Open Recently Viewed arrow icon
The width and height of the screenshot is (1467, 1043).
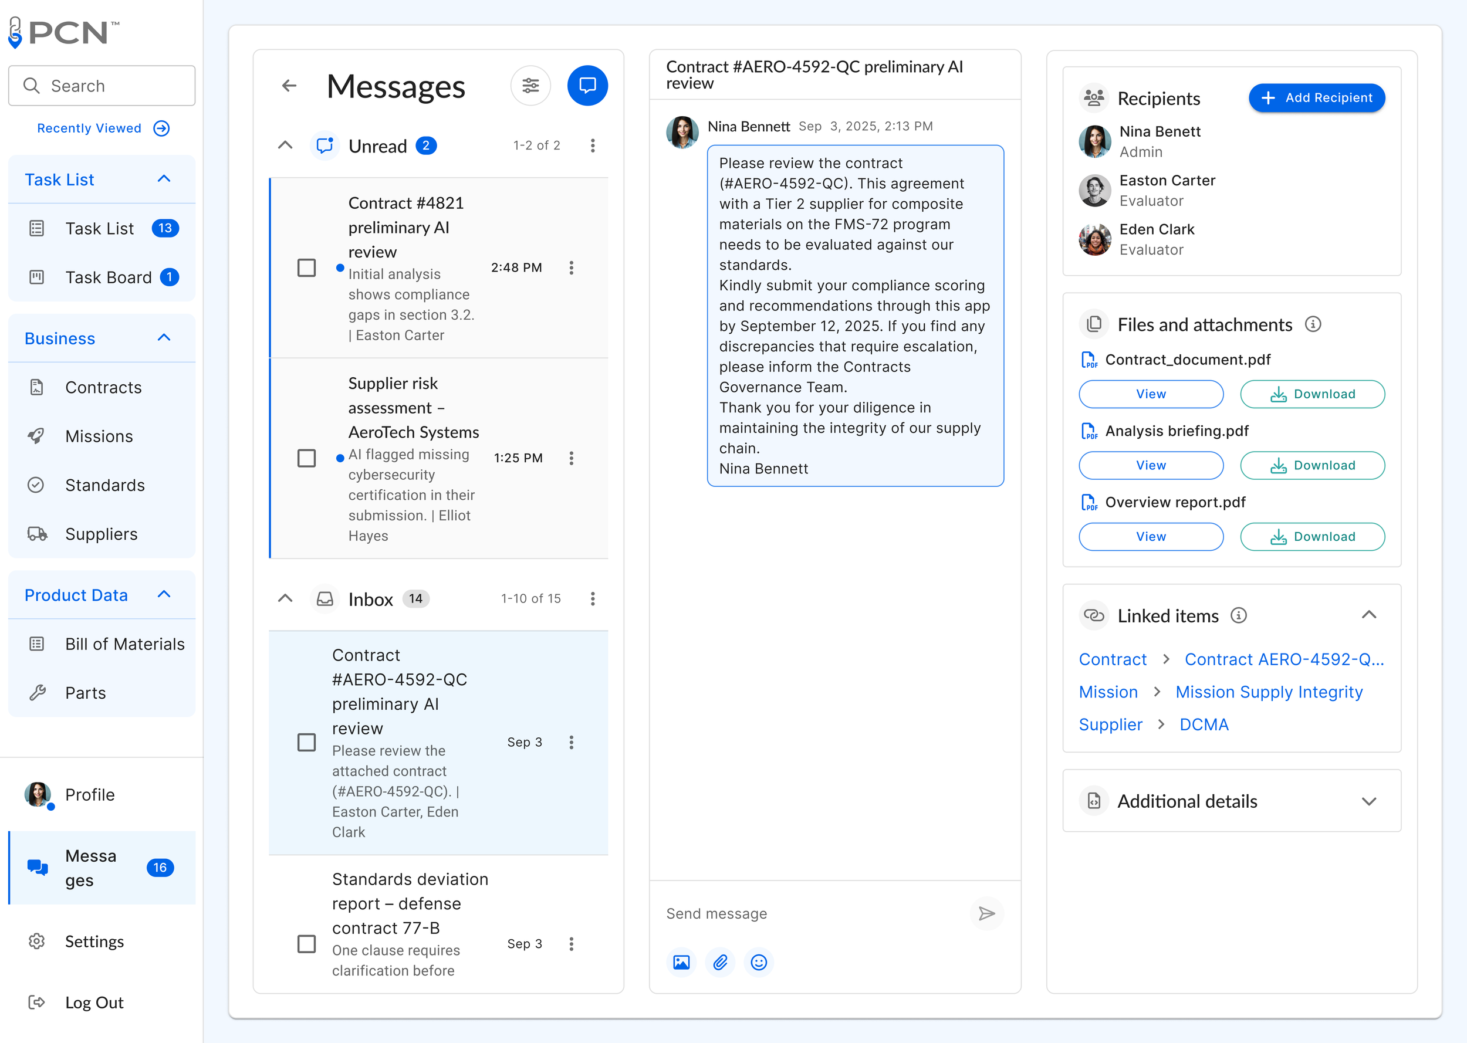coord(162,128)
